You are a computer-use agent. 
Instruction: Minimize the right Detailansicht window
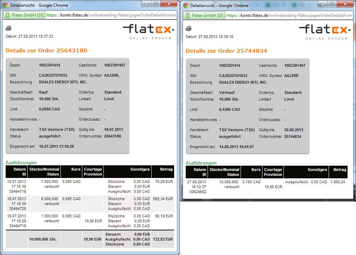322,4
